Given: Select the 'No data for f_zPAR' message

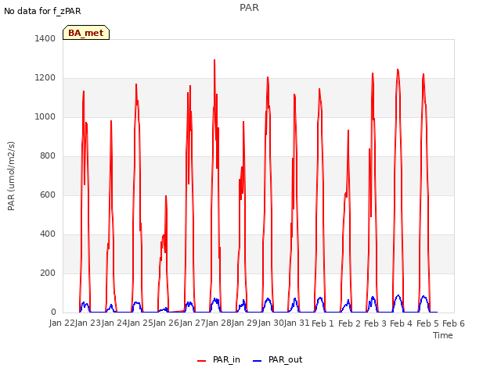Looking at the screenshot, I should [42, 11].
